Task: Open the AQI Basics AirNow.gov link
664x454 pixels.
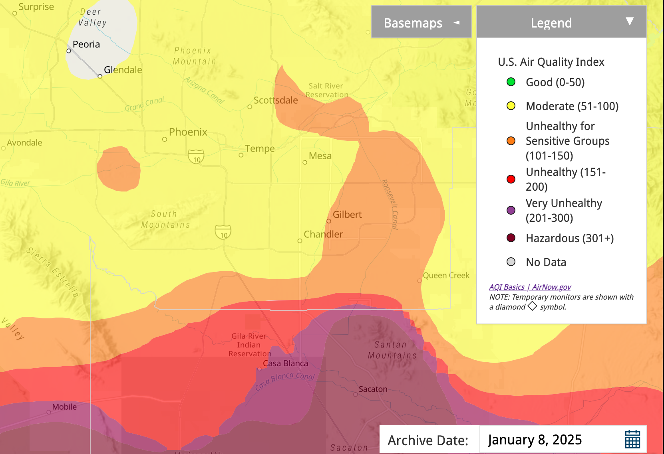Action: 530,287
